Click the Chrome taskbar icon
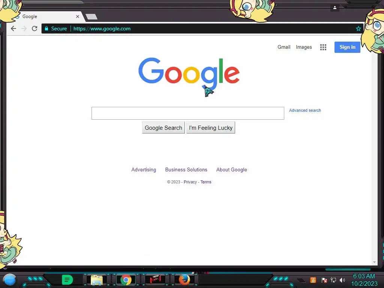Screen dimensions: 384x288 click(x=126, y=280)
